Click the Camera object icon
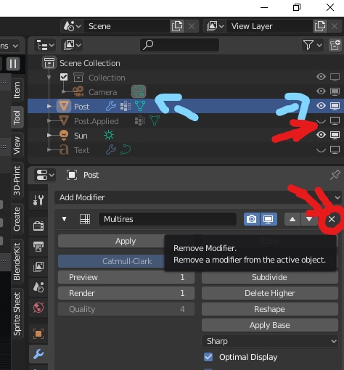Screen dimensions: 344x370 (78, 92)
